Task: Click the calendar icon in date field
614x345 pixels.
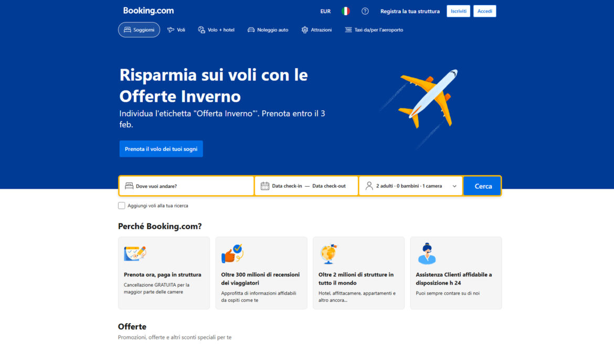Action: (265, 186)
